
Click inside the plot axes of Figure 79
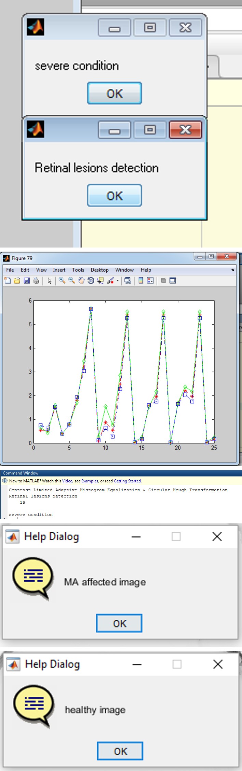[124, 372]
